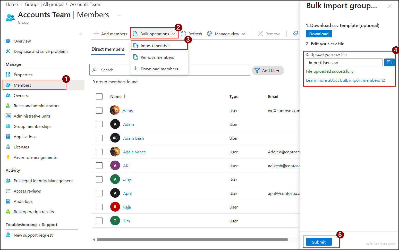The width and height of the screenshot is (399, 250).
Task: Choose Download members from menu
Action: click(x=159, y=69)
